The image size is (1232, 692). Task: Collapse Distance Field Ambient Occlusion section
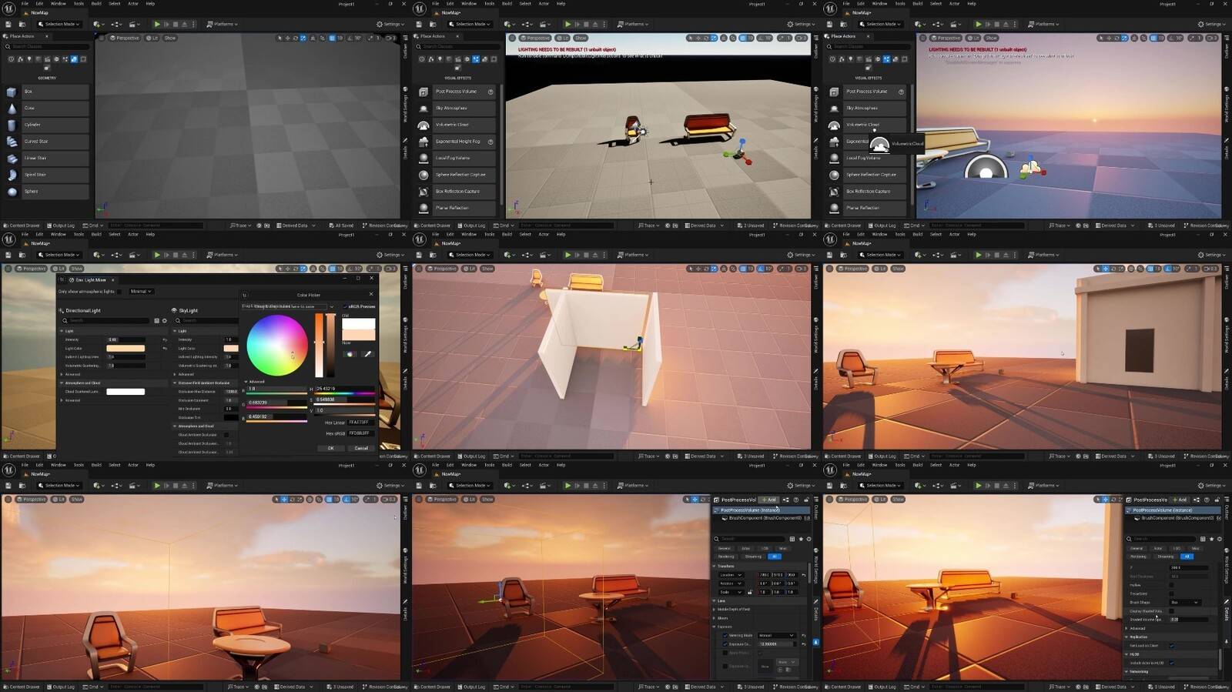point(175,383)
